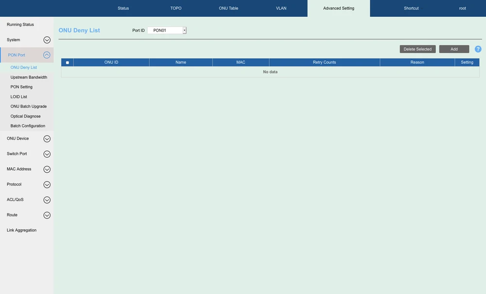486x294 pixels.
Task: Expand the ONU Device chevron icon
Action: (x=47, y=139)
